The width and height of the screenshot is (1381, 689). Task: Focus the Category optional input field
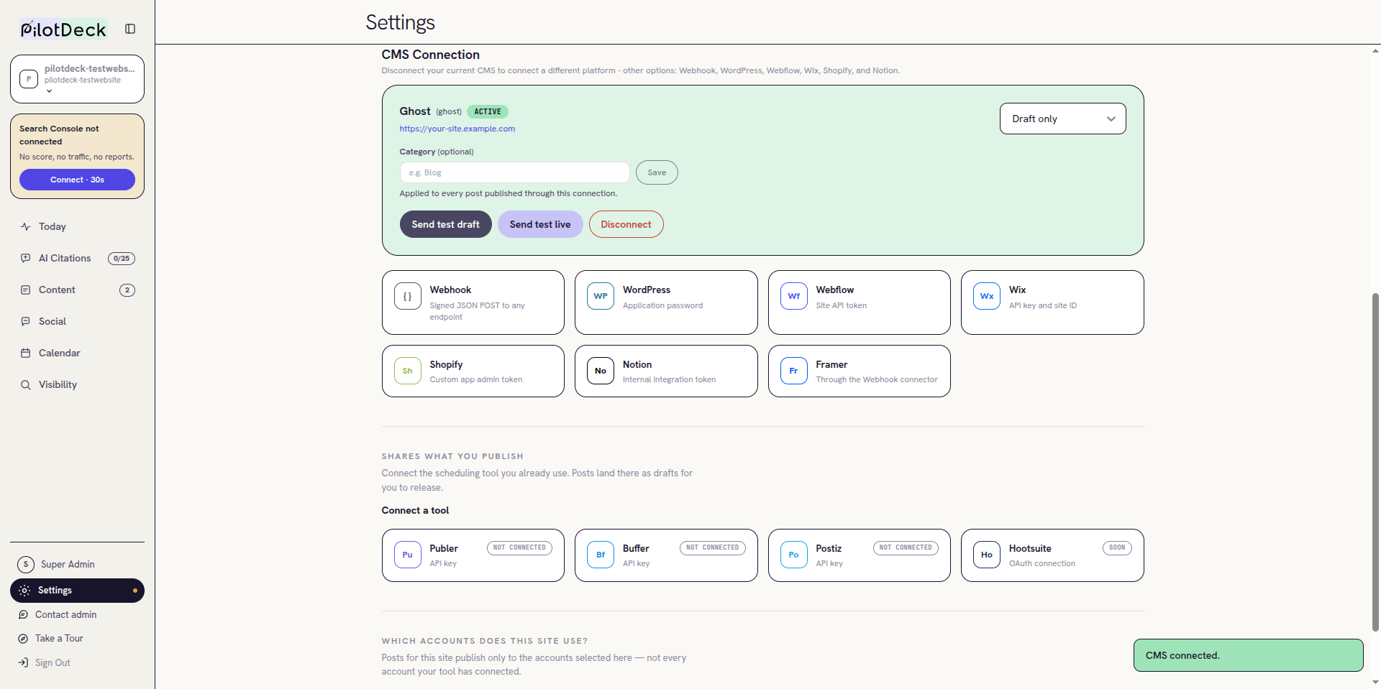pos(515,172)
